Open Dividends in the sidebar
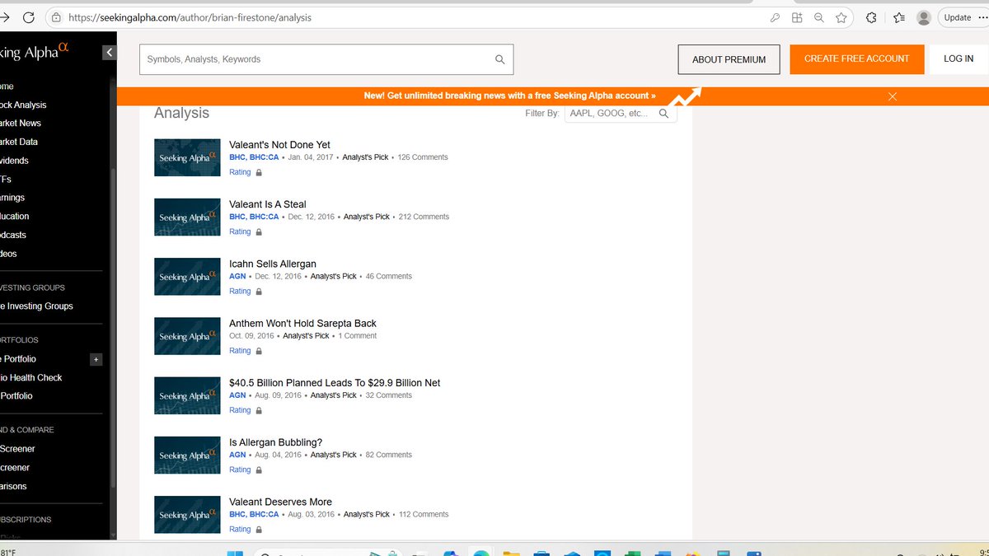989x556 pixels. pos(14,161)
